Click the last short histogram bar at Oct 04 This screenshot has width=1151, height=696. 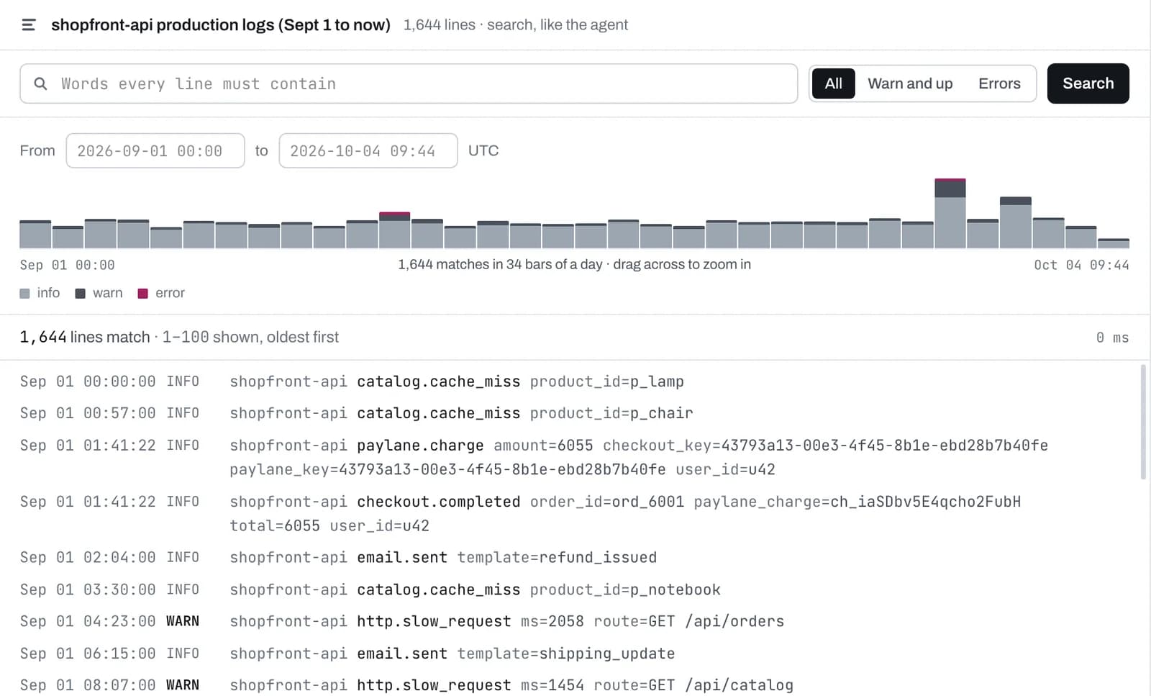(1114, 243)
